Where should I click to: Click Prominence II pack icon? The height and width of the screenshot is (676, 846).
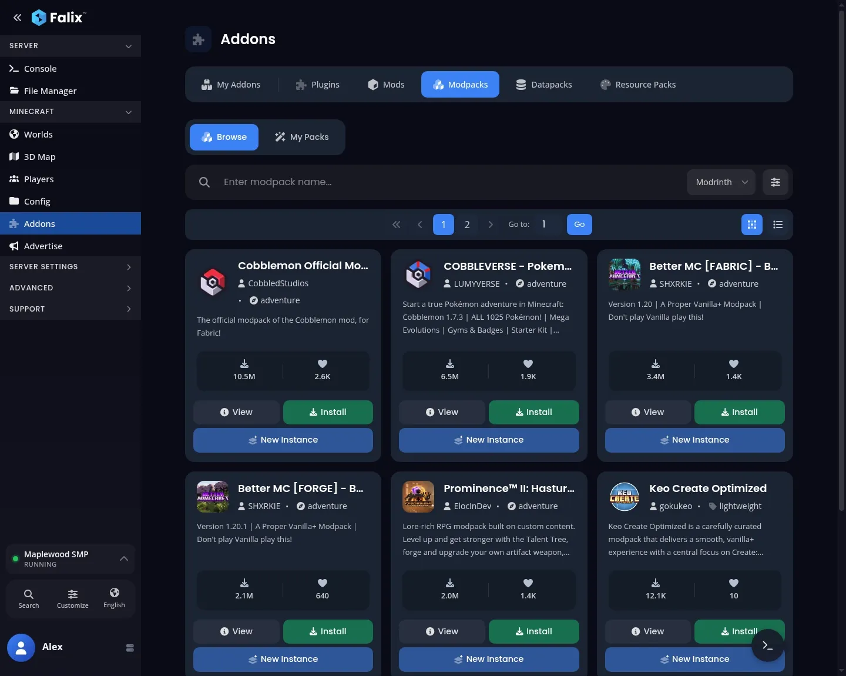[x=418, y=497]
